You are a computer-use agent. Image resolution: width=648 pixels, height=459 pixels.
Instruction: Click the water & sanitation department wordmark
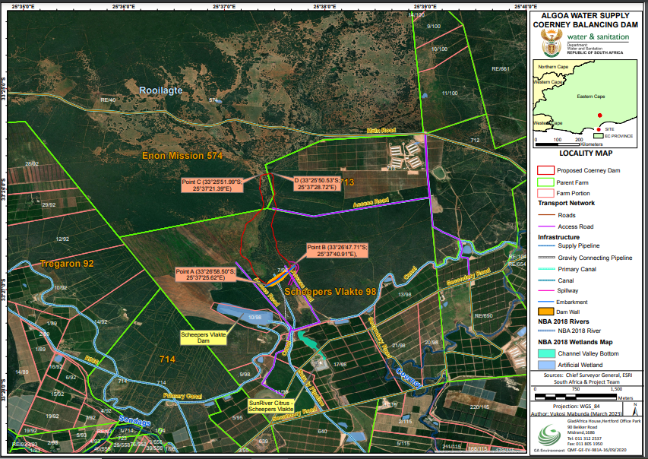pyautogui.click(x=598, y=36)
